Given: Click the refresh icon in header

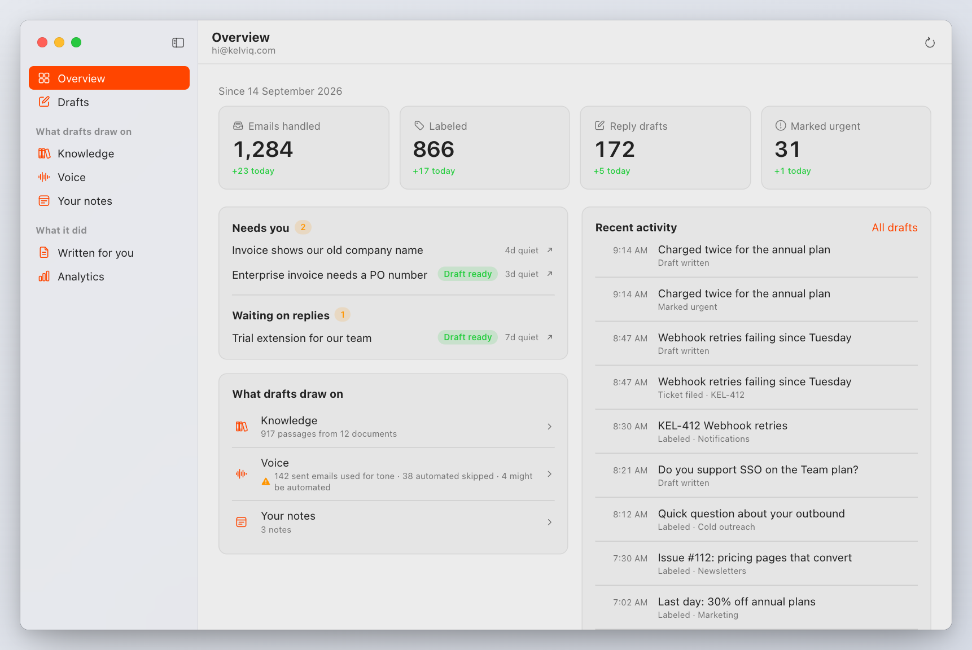Looking at the screenshot, I should [x=930, y=43].
